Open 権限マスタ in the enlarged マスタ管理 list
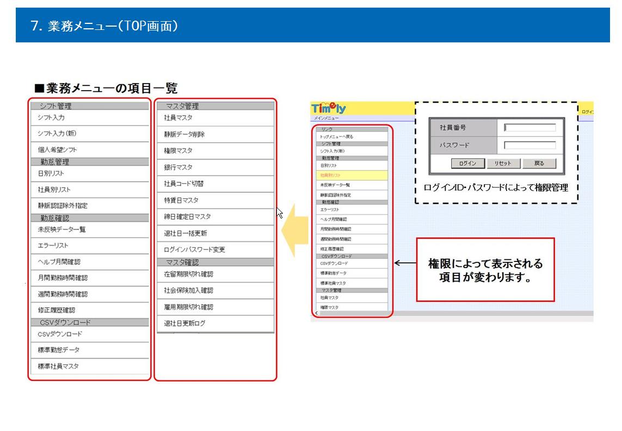This screenshot has width=622, height=431. click(215, 151)
